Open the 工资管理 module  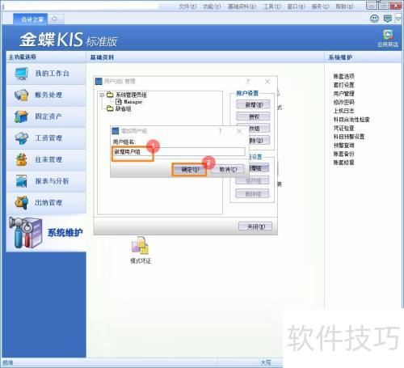(46, 138)
